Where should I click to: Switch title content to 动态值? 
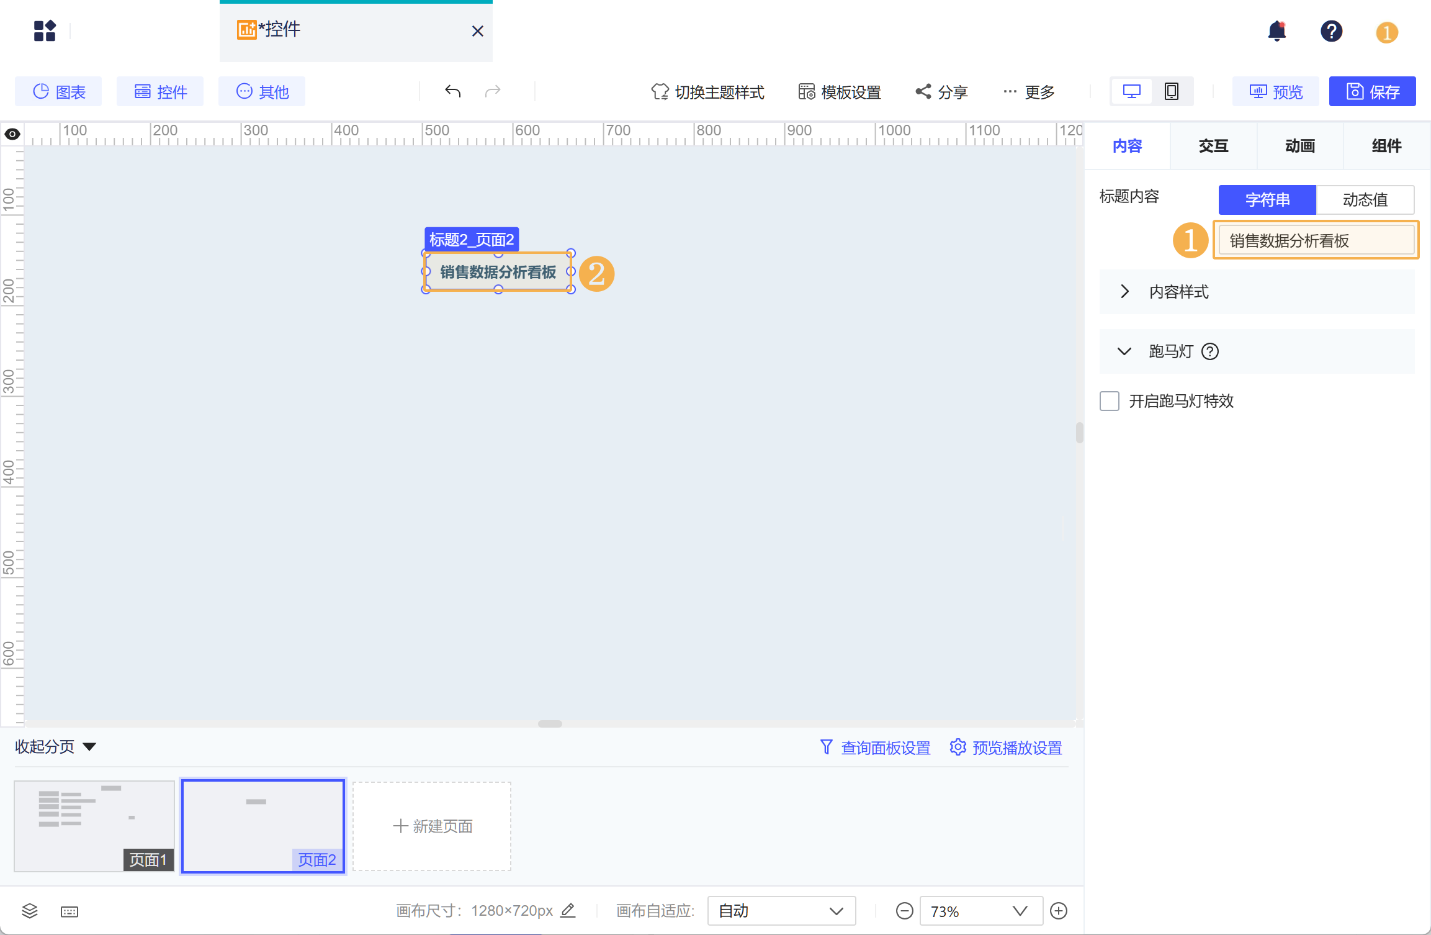1365,200
